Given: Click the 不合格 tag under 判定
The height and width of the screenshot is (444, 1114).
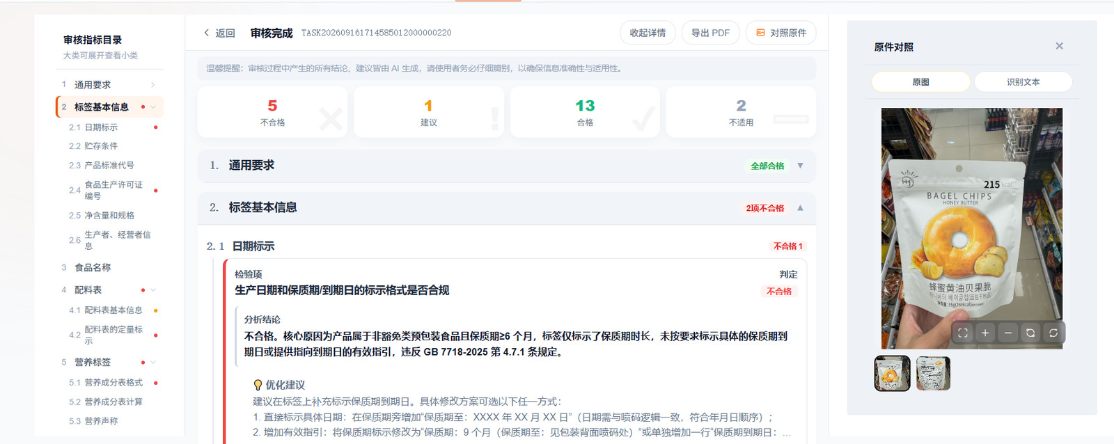Looking at the screenshot, I should point(779,292).
